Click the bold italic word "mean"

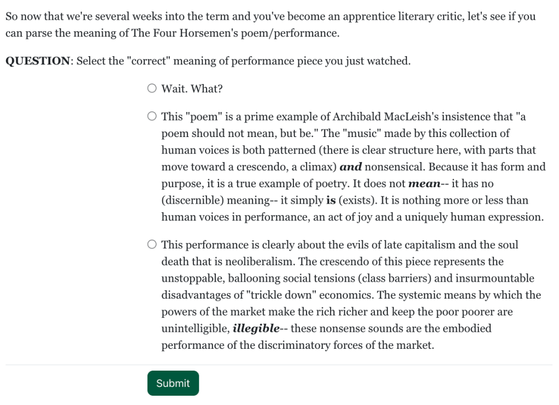point(424,184)
